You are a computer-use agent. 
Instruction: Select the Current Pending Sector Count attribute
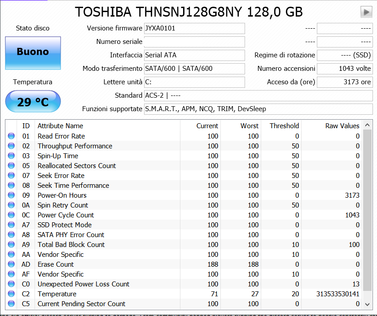pos(82,304)
